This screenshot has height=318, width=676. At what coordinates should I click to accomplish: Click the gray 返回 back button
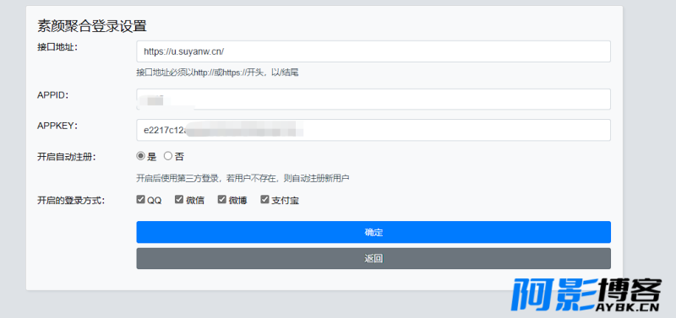click(x=373, y=259)
